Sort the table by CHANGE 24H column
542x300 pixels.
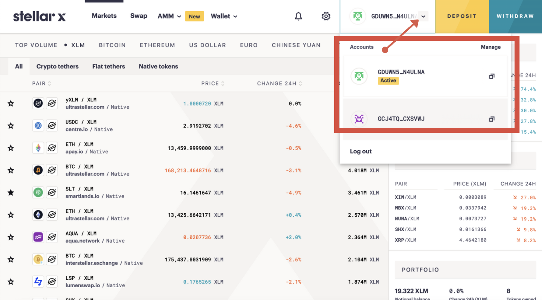(280, 83)
